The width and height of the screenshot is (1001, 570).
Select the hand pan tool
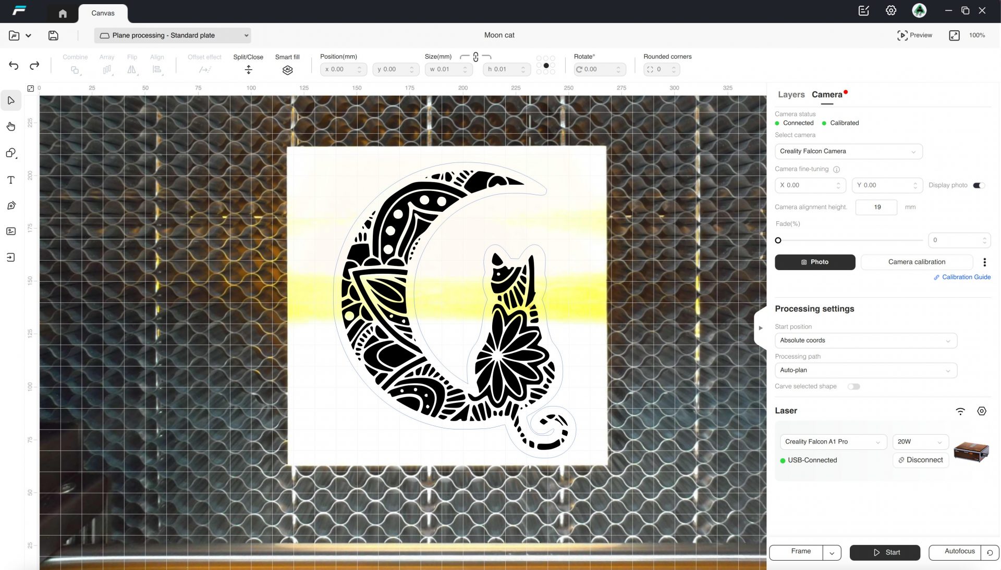(11, 126)
